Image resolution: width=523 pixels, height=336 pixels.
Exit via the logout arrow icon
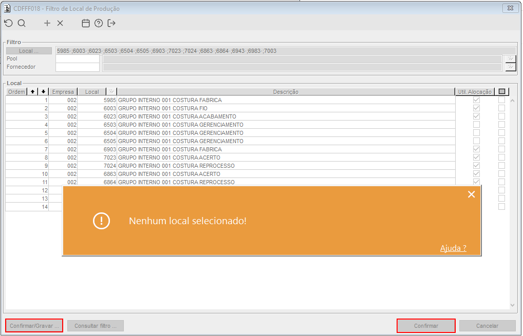tap(111, 23)
